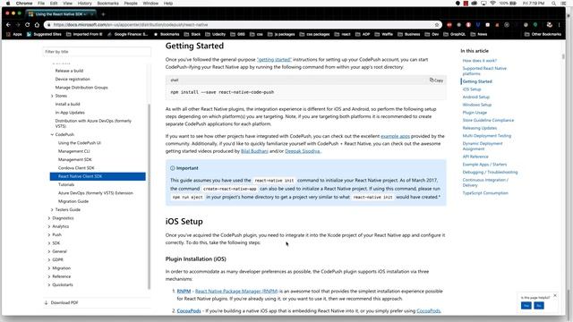Open the History menu

[x=85, y=4]
